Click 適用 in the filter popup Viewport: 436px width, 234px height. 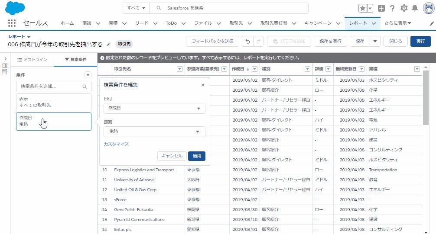[197, 156]
